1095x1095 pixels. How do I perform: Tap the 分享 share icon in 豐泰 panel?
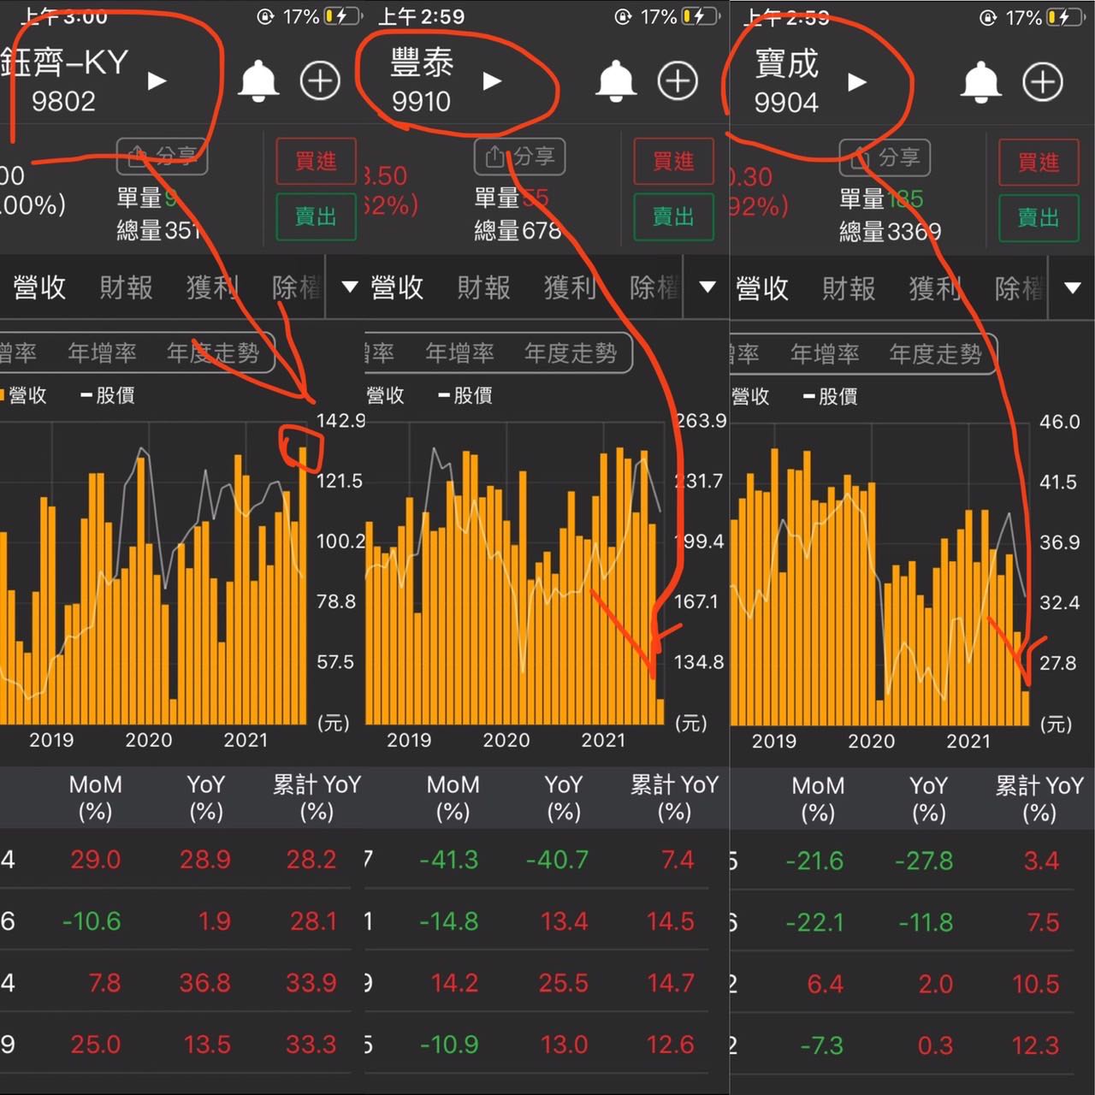(x=519, y=157)
